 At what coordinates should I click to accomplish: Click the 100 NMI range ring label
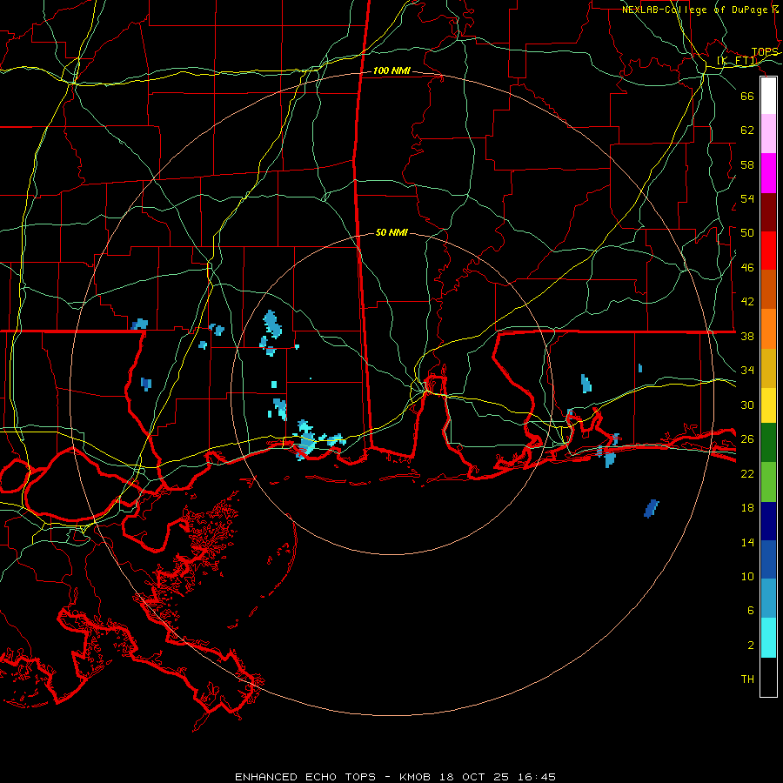pyautogui.click(x=391, y=71)
